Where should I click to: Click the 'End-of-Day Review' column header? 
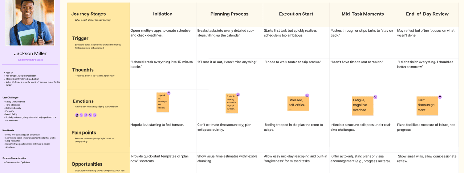pyautogui.click(x=427, y=14)
